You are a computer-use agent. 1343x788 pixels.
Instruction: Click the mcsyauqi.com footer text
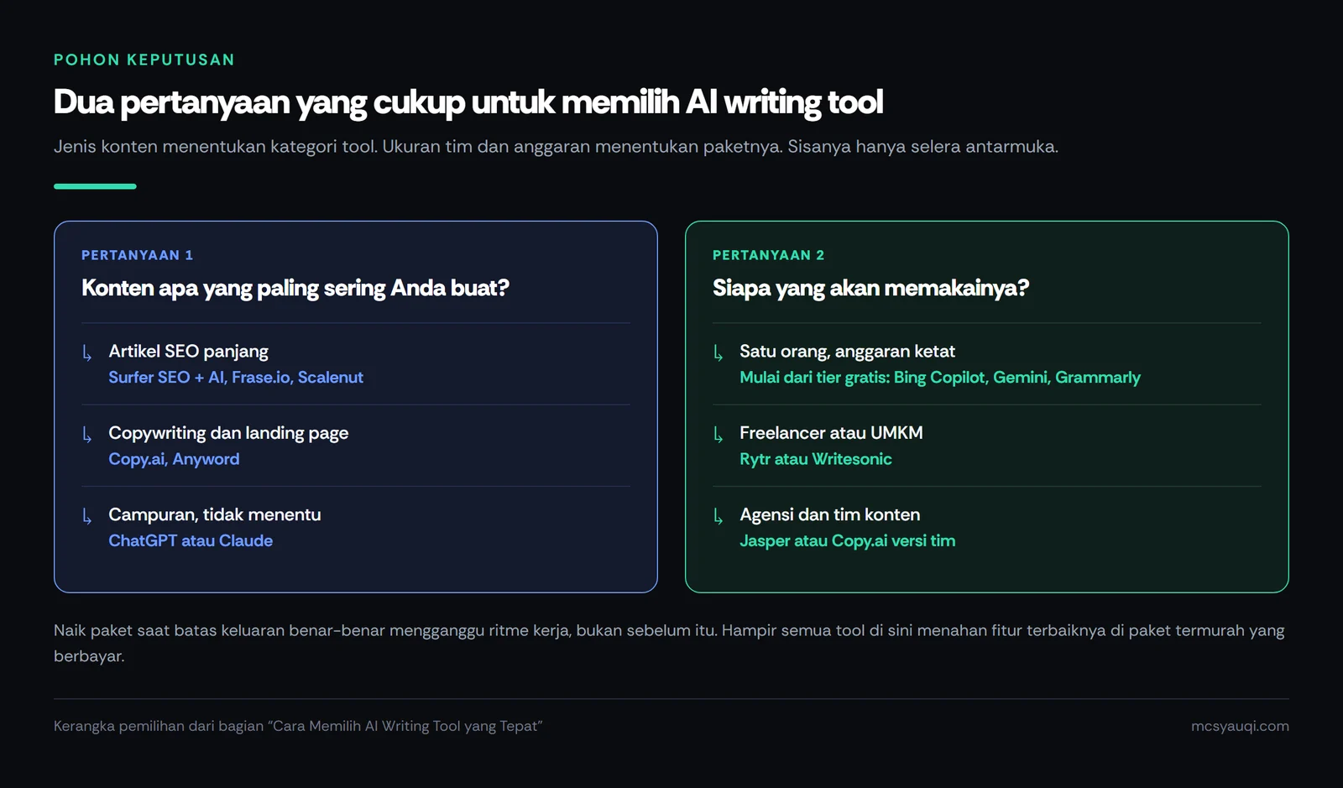point(1240,726)
